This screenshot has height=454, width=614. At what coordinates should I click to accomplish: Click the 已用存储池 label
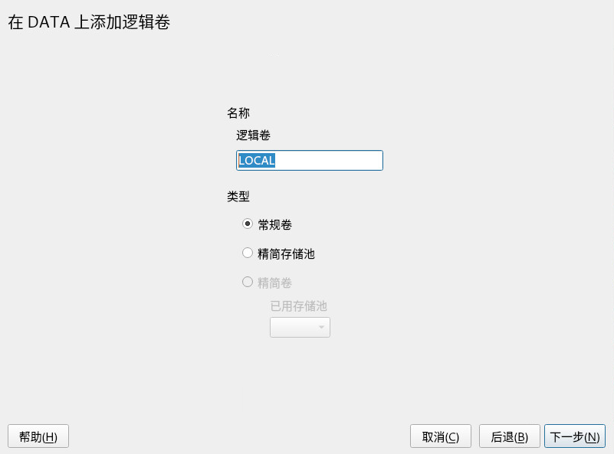(x=298, y=305)
